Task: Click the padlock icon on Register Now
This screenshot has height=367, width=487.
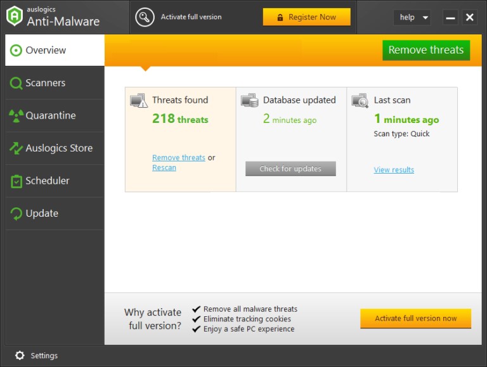Action: pyautogui.click(x=280, y=17)
